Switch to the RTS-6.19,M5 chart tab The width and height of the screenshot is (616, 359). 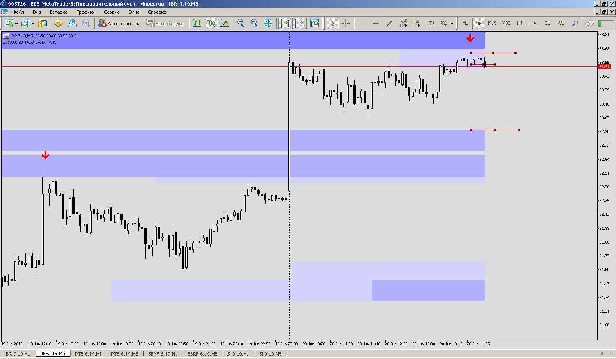coord(125,354)
